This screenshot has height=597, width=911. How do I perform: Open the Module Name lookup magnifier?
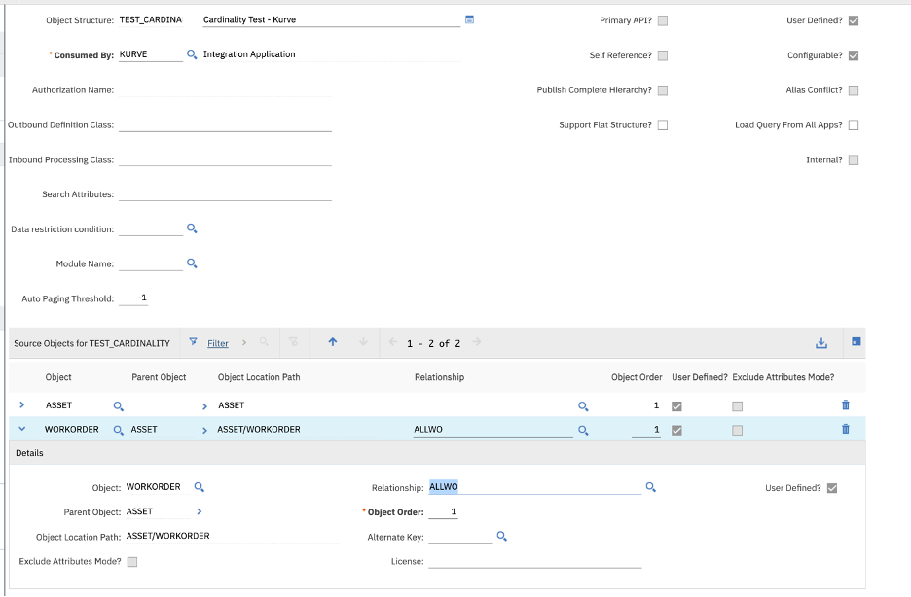(192, 263)
